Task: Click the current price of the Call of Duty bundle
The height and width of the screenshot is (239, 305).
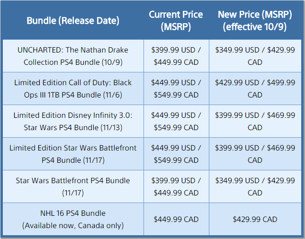Action: point(176,89)
